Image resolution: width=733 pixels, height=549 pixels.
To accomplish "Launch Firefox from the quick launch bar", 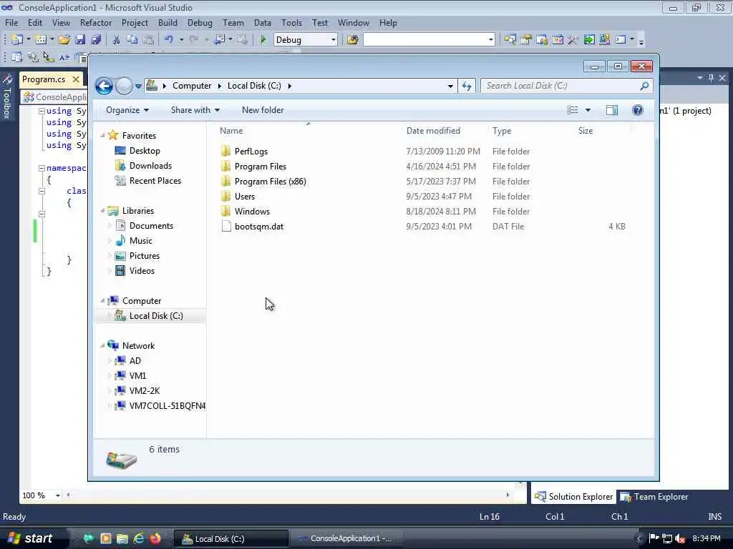I will tap(155, 538).
